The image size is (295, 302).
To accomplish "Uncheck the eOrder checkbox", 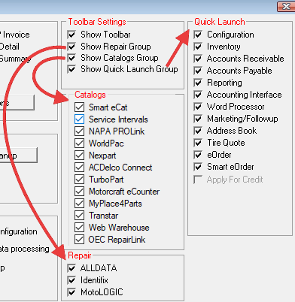I will tap(198, 155).
